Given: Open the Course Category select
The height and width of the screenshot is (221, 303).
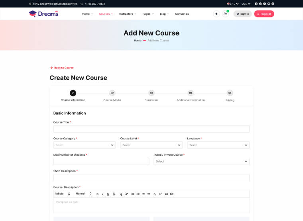Looking at the screenshot, I should tap(85, 145).
